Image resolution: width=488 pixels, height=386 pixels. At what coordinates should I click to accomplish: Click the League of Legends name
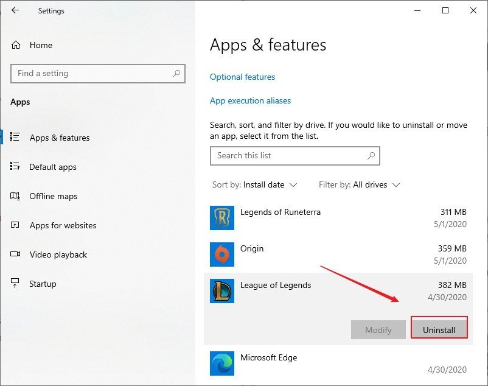pyautogui.click(x=276, y=286)
